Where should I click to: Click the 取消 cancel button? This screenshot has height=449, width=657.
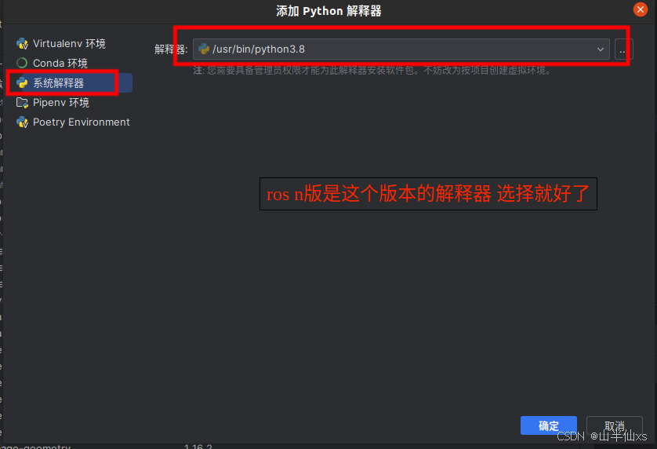click(614, 425)
